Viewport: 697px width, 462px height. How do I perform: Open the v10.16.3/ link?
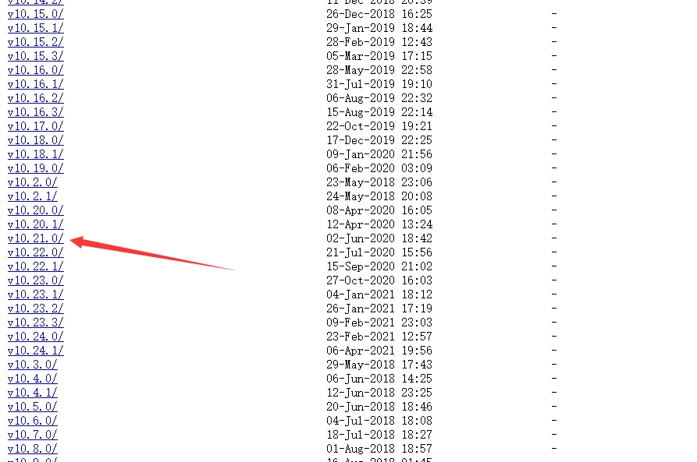click(36, 112)
